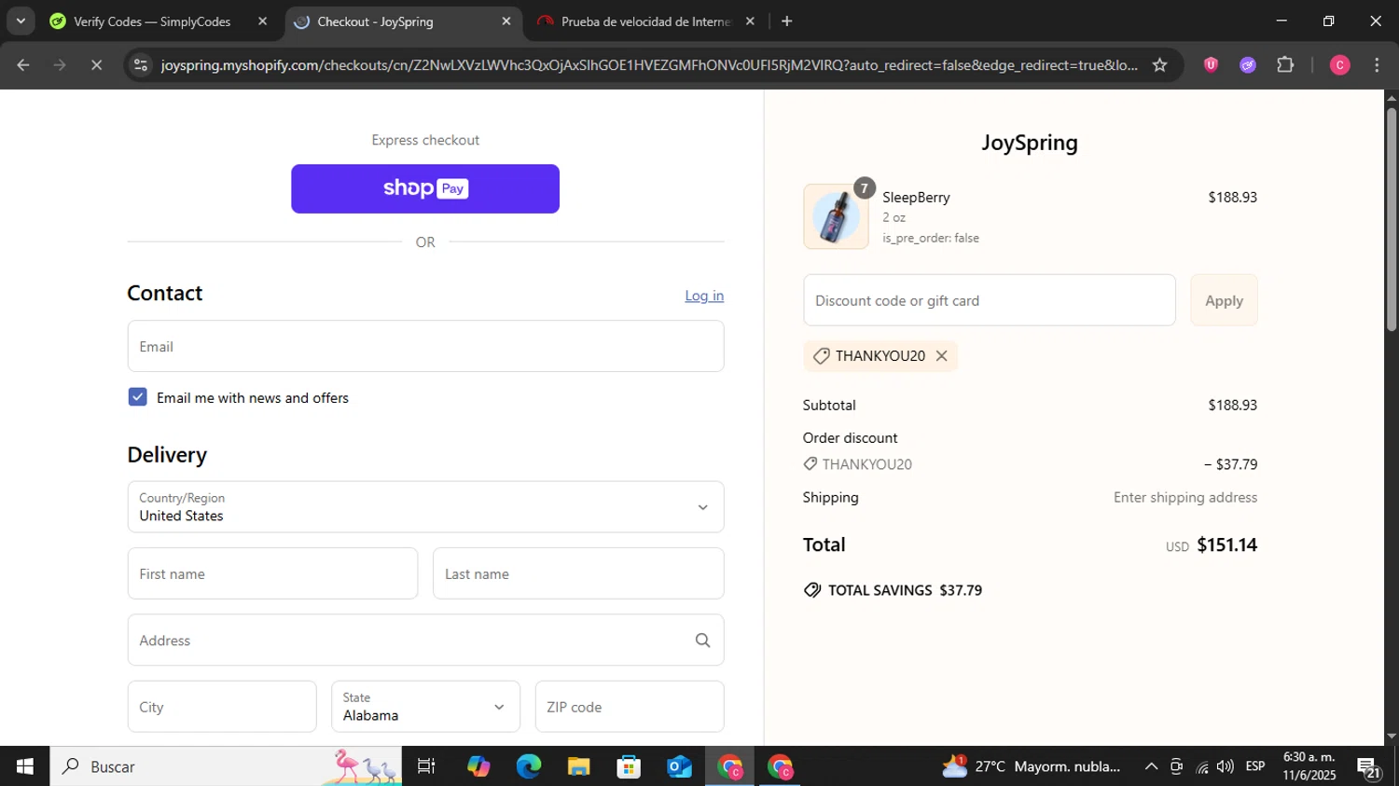Open the purple shield extension icon
1399x786 pixels.
pyautogui.click(x=1211, y=65)
